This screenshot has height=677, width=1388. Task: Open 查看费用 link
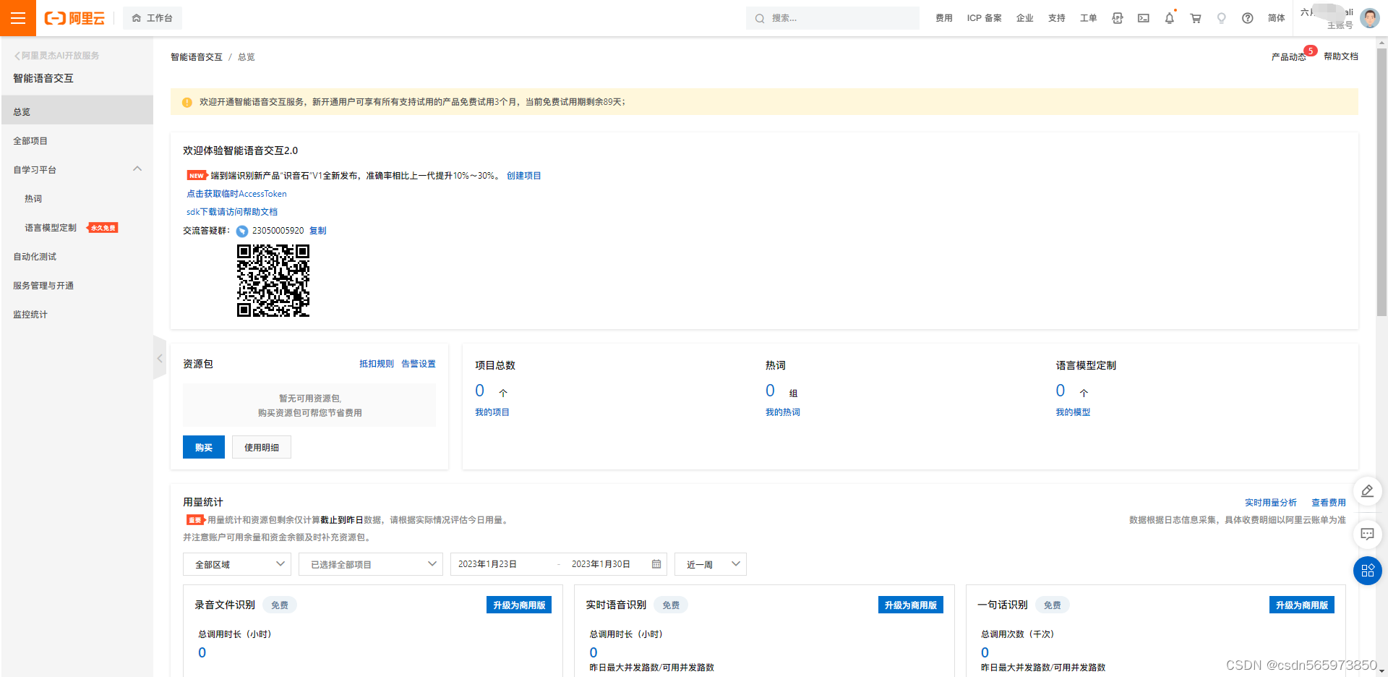pyautogui.click(x=1329, y=503)
